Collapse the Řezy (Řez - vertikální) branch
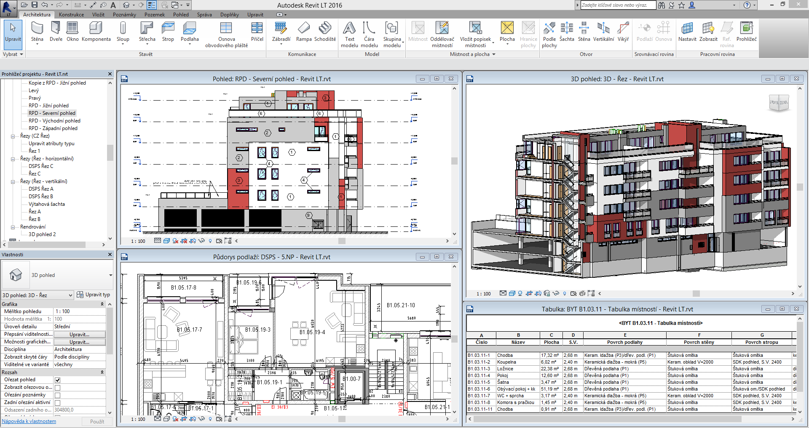 [13, 181]
